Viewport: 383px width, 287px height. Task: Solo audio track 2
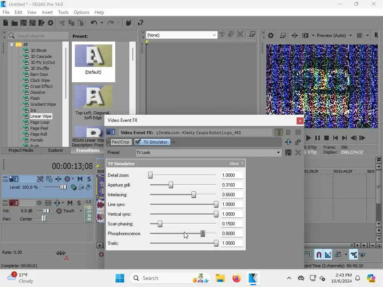click(x=79, y=203)
